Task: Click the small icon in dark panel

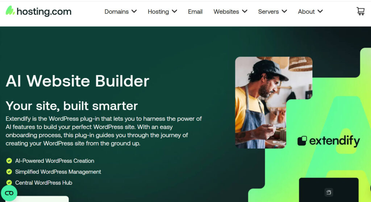Action: point(329,192)
